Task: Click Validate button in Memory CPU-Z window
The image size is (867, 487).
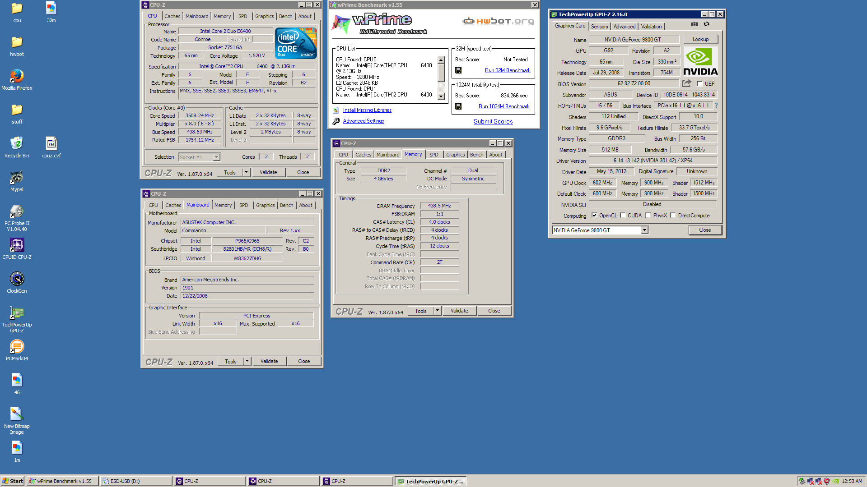Action: pos(459,311)
